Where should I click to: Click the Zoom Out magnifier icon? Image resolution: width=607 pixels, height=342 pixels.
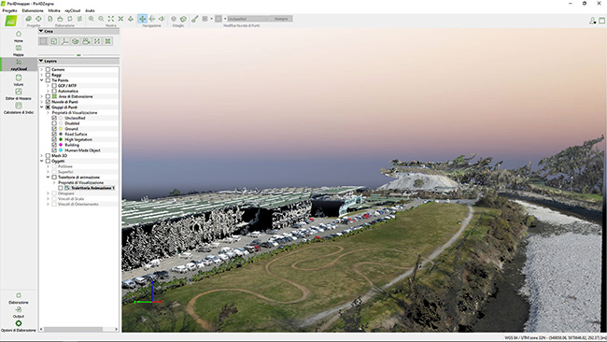point(101,19)
